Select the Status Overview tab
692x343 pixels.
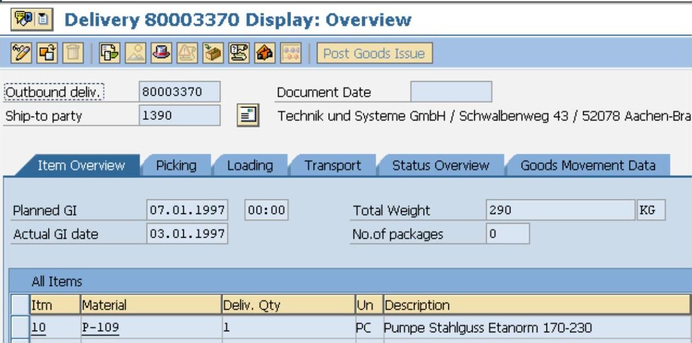[440, 166]
